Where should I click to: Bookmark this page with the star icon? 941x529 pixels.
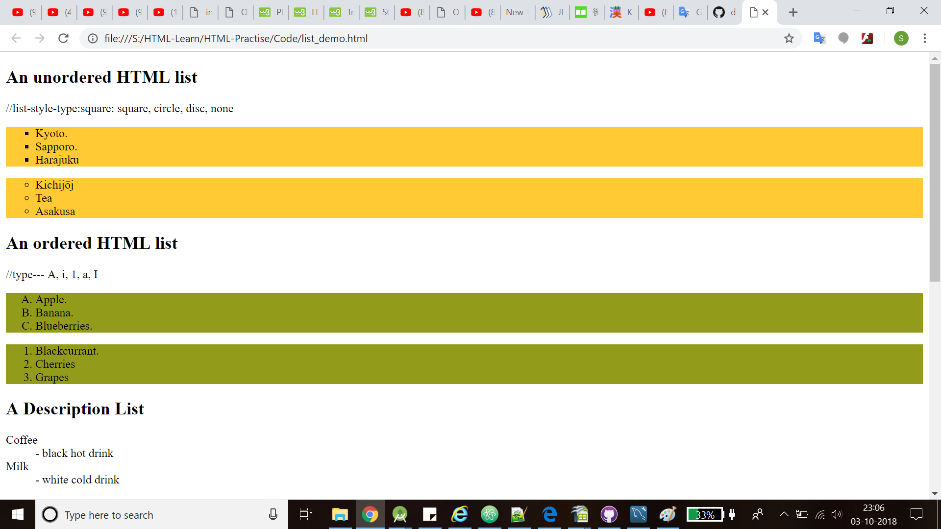pos(789,38)
